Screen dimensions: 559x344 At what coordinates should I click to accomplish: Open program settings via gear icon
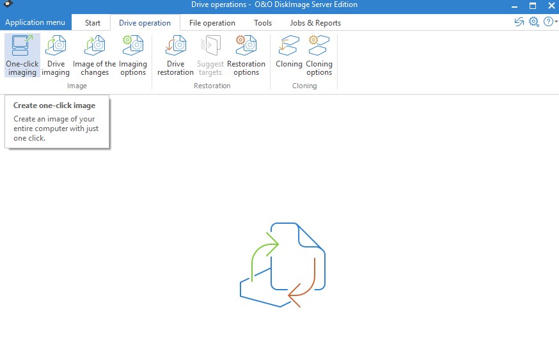click(x=534, y=22)
